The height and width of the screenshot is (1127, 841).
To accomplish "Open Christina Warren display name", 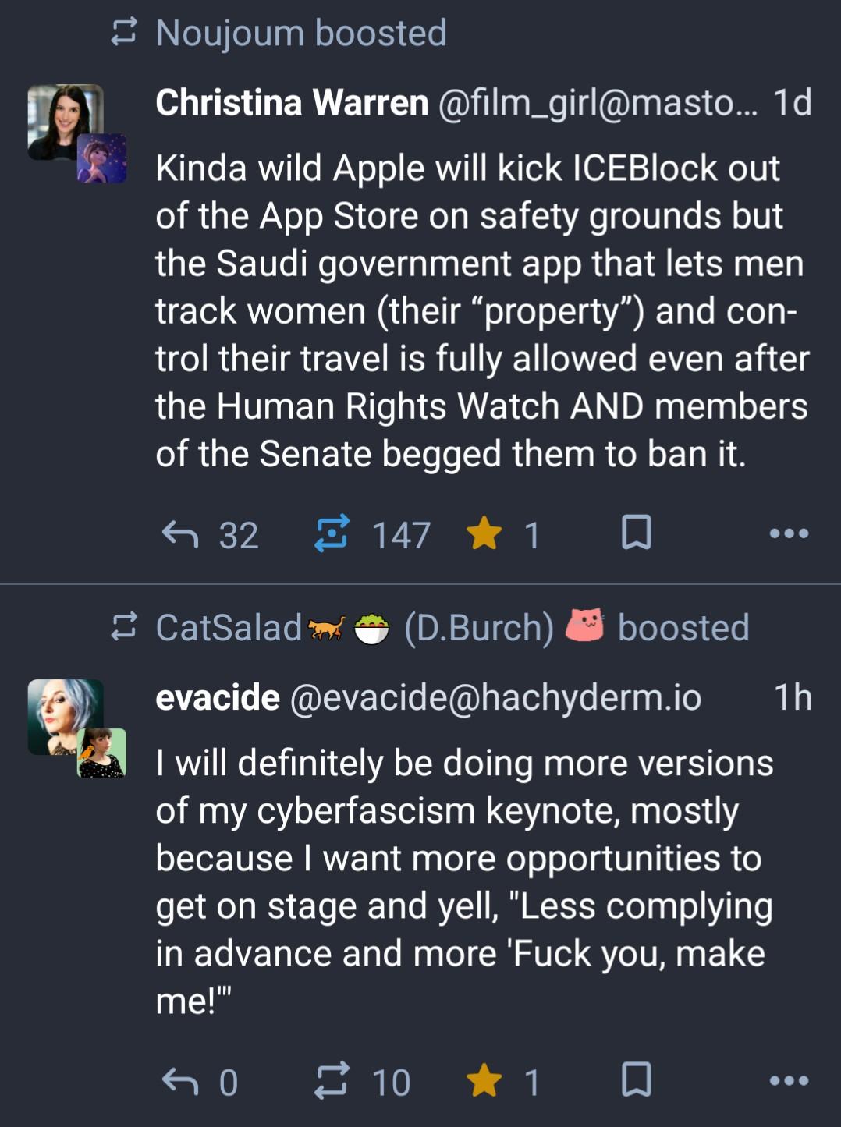I will (292, 103).
